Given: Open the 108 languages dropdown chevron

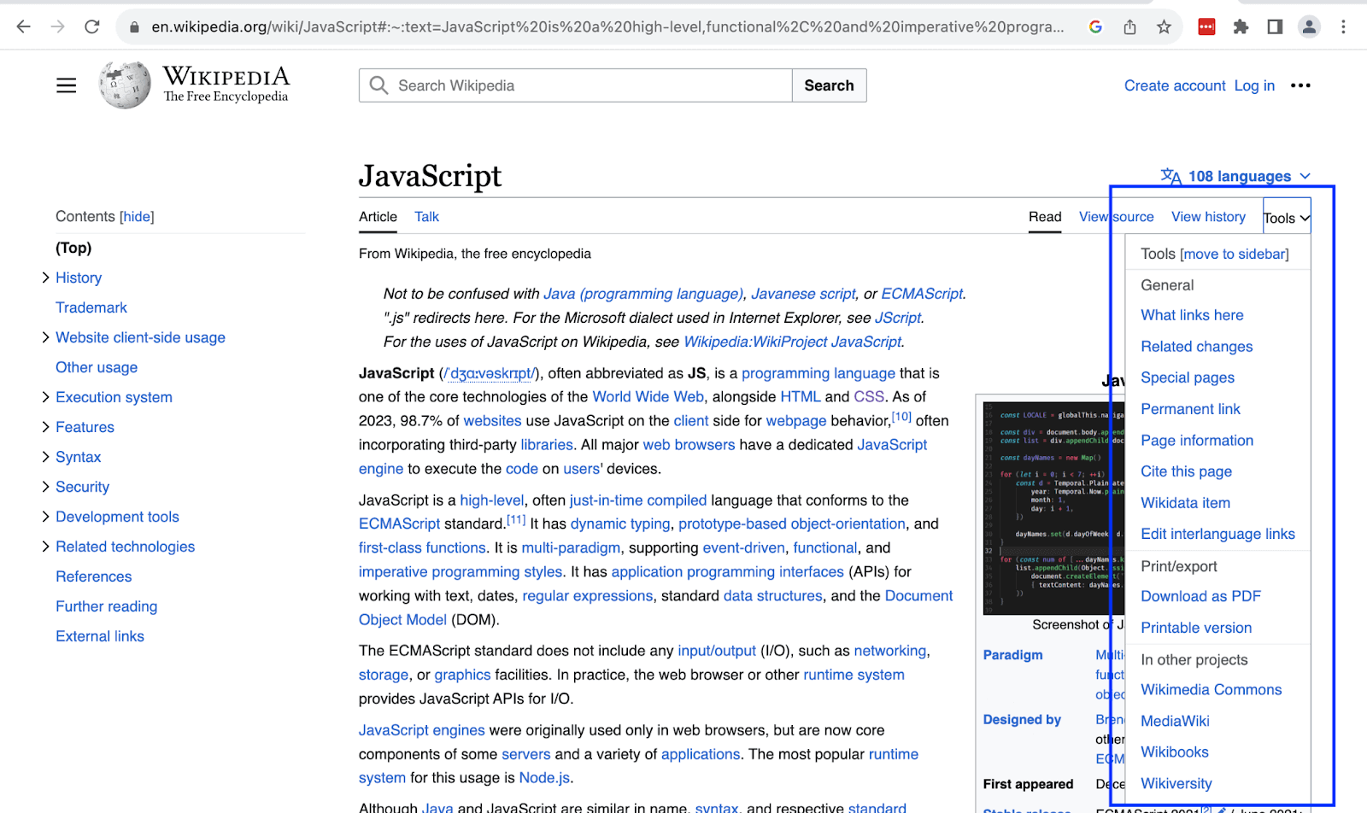Looking at the screenshot, I should pos(1305,176).
